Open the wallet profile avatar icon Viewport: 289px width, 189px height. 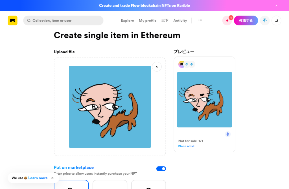265,21
